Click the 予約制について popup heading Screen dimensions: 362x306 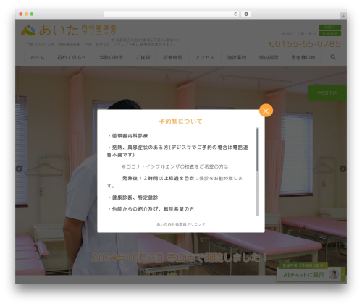[x=180, y=122]
